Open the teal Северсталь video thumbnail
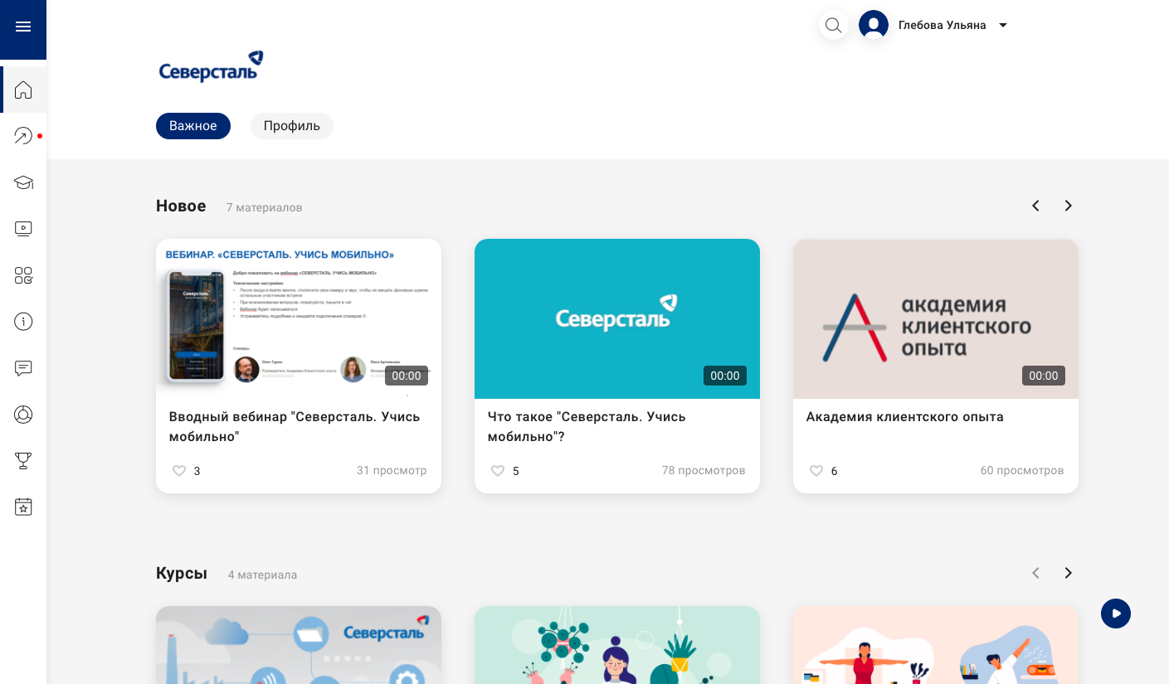 click(617, 319)
